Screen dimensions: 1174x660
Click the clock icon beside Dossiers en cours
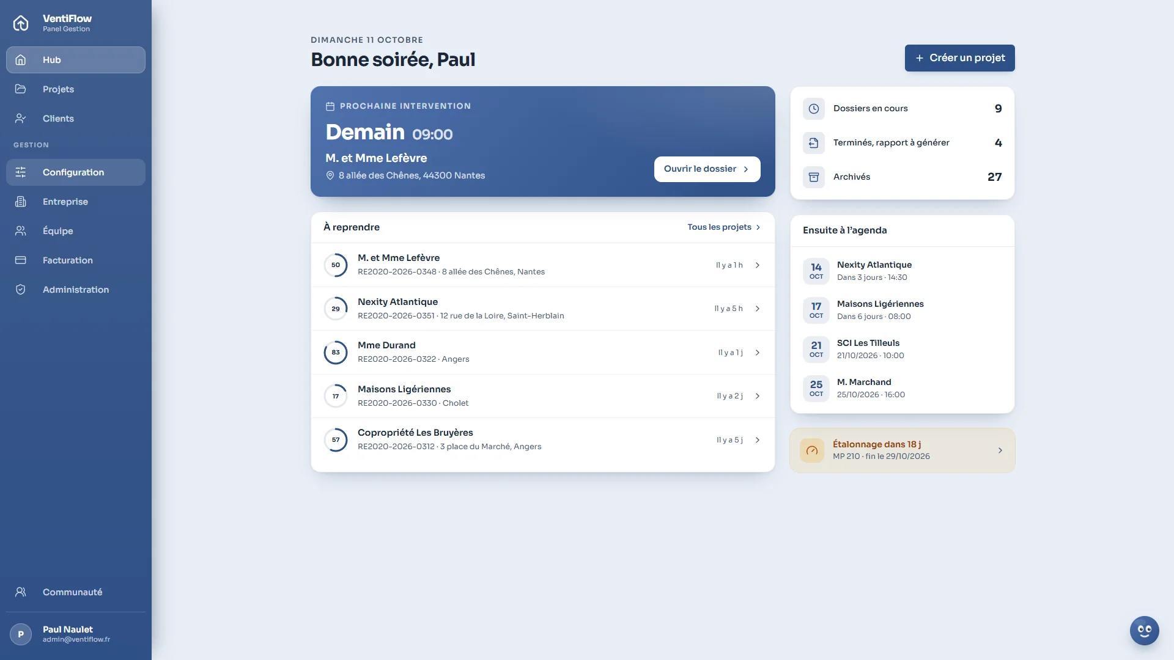click(814, 109)
